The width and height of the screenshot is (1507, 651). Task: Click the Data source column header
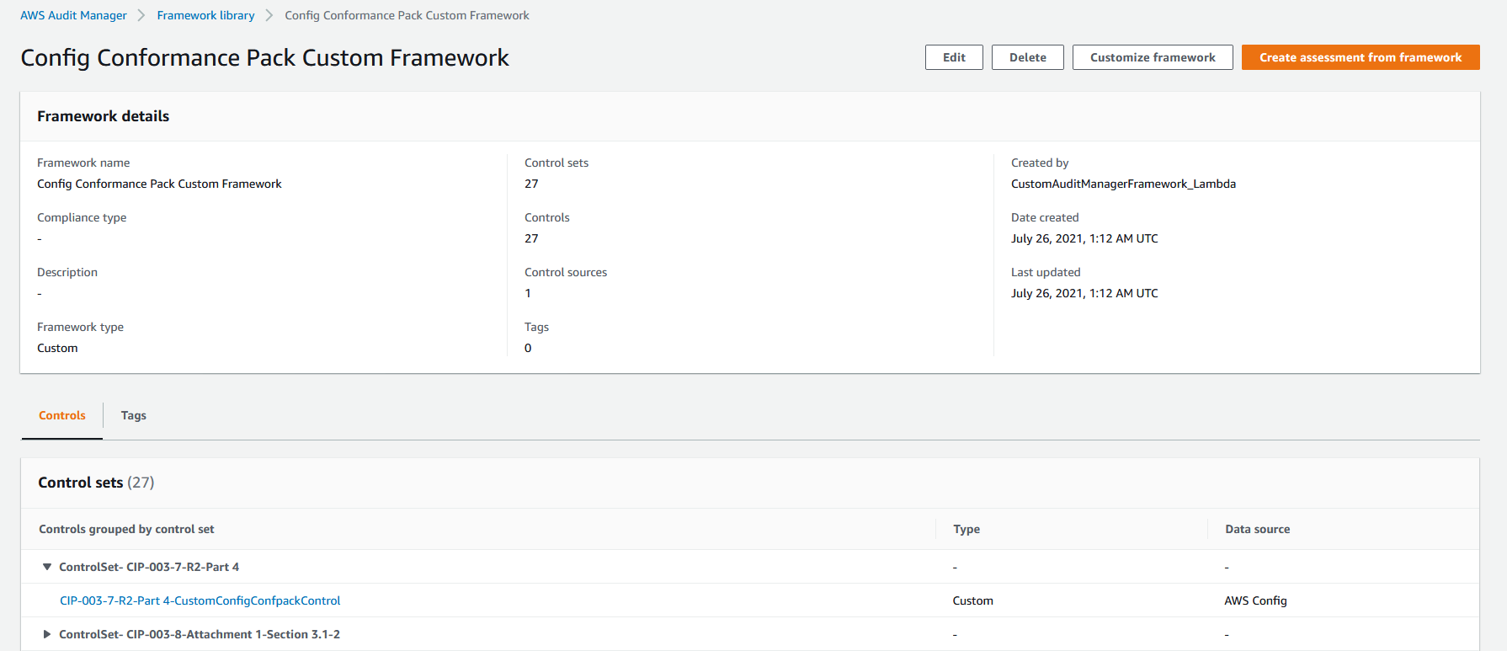click(x=1257, y=529)
